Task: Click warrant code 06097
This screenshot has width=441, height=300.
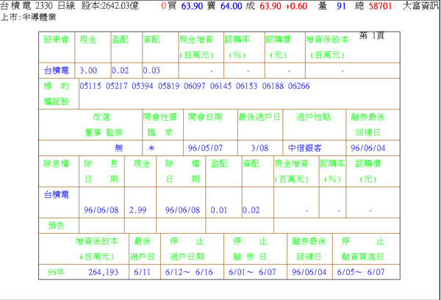Action: pos(195,86)
